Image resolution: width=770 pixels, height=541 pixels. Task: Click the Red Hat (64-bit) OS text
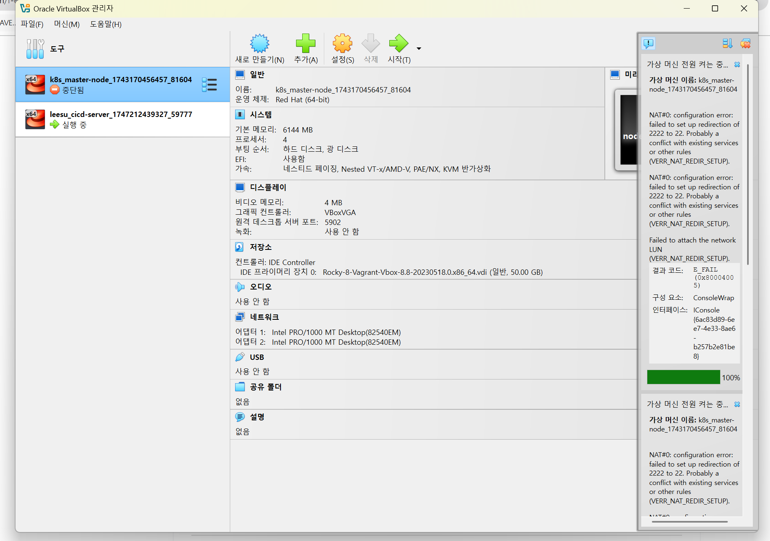click(303, 99)
